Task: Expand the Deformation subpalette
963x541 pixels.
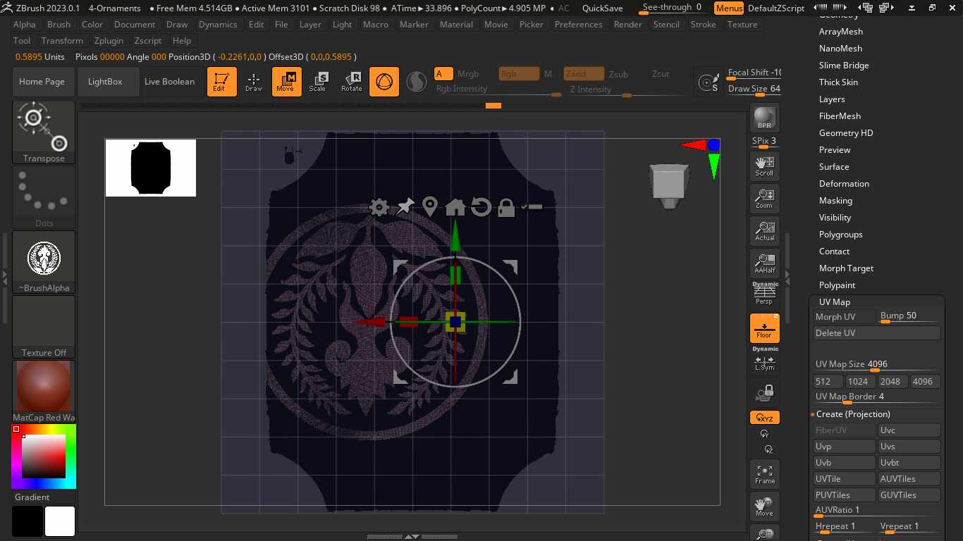Action: [844, 184]
